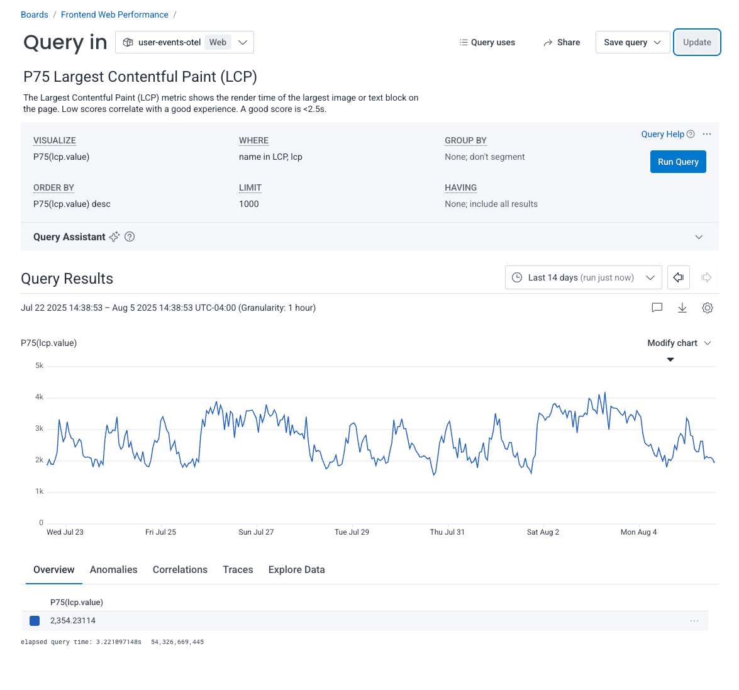Open the graph settings gear icon
Viewport: 739px width, 690px height.
pyautogui.click(x=708, y=308)
